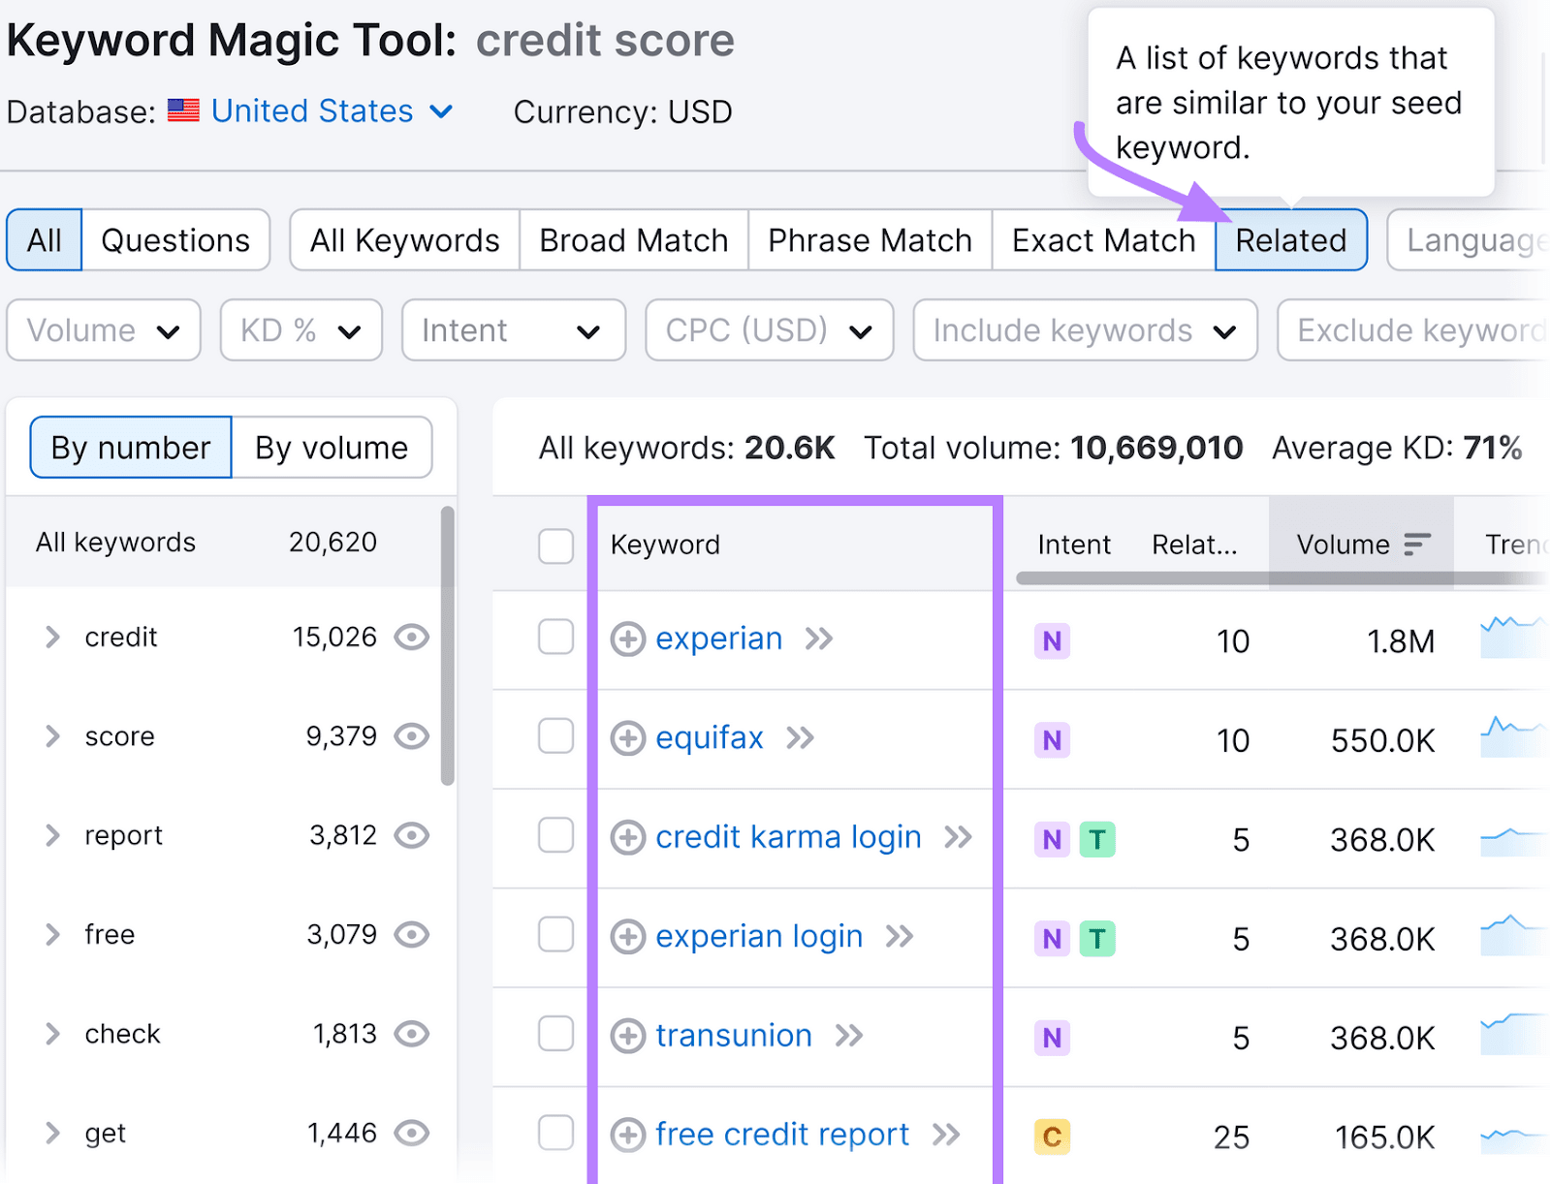The image size is (1551, 1184).
Task: Check the select-all checkbox in table header
Action: [x=556, y=545]
